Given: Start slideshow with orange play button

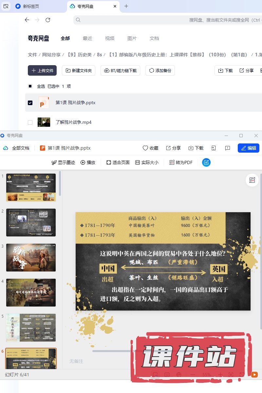Looking at the screenshot, I should pyautogui.click(x=254, y=375).
